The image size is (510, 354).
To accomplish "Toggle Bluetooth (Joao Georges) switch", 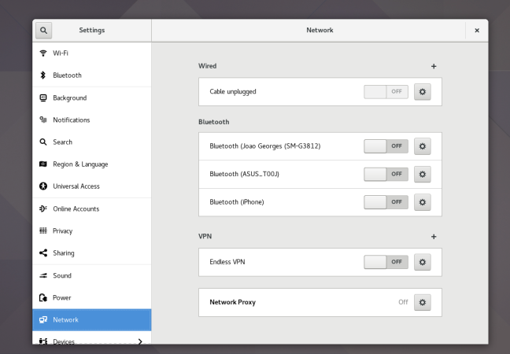I will click(x=386, y=146).
